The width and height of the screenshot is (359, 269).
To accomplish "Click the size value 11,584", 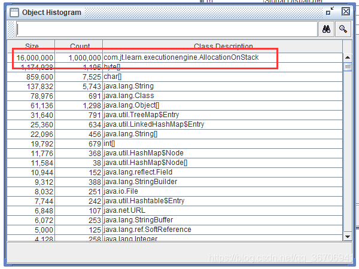I will click(x=42, y=163).
